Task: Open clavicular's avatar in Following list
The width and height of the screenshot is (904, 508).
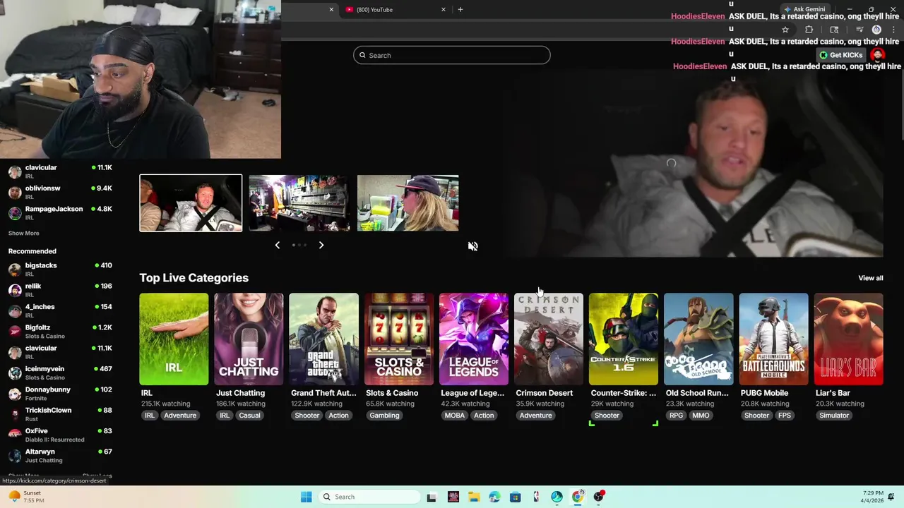Action: [15, 171]
